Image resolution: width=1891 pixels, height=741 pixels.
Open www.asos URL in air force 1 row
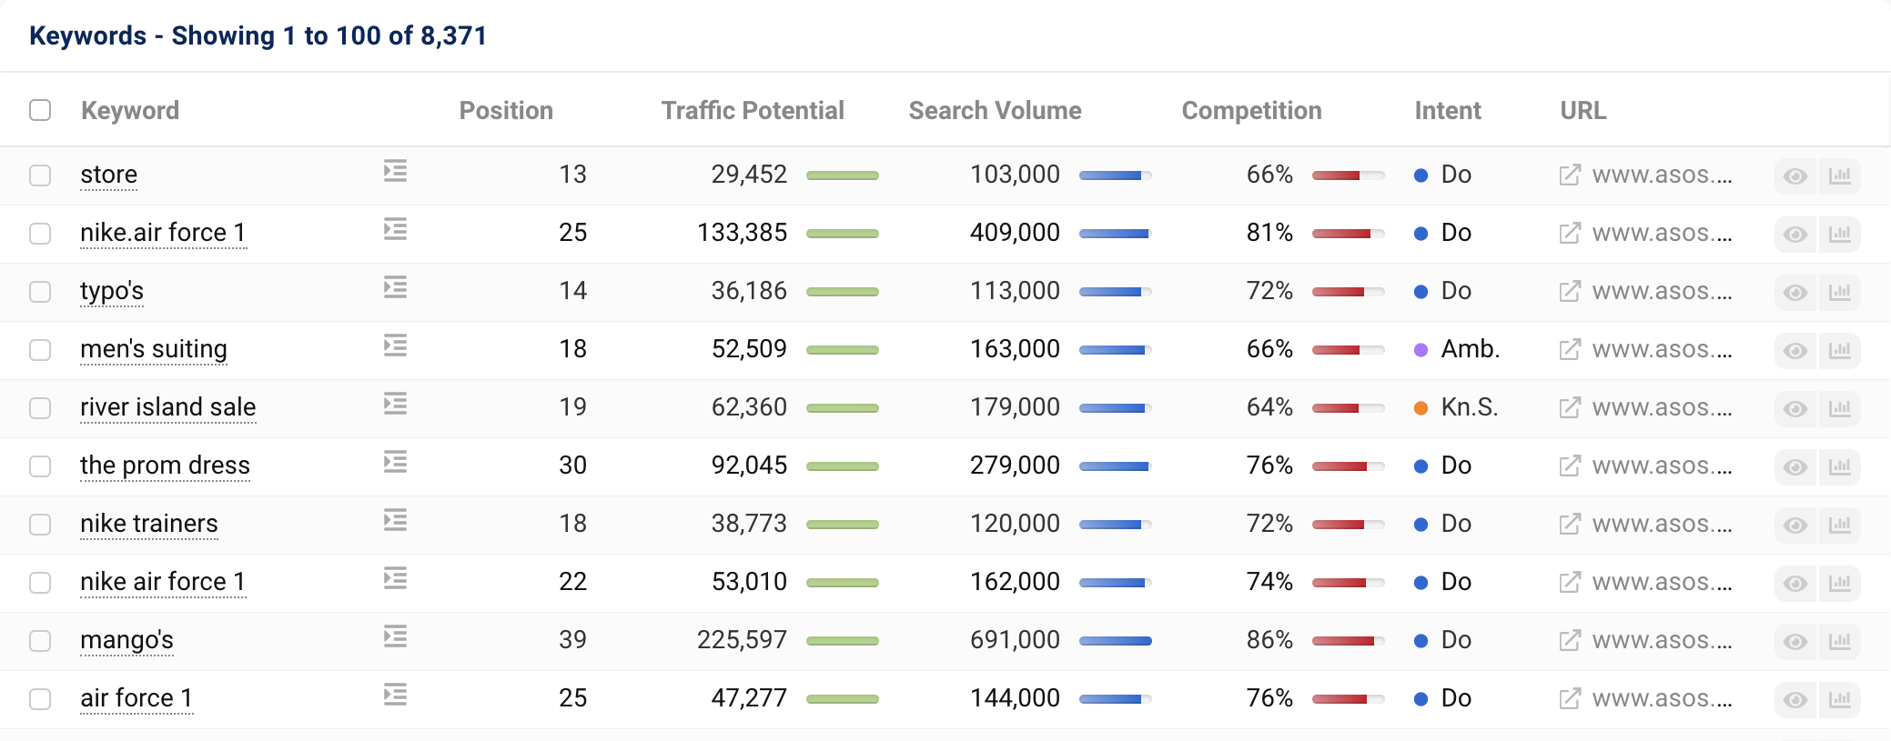click(x=1663, y=698)
